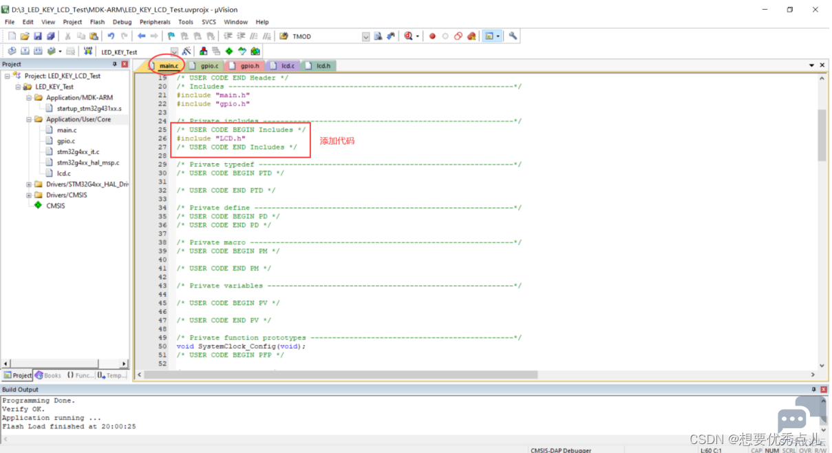832x453 pixels.
Task: Switch to the lcd.h editor tab
Action: (319, 66)
